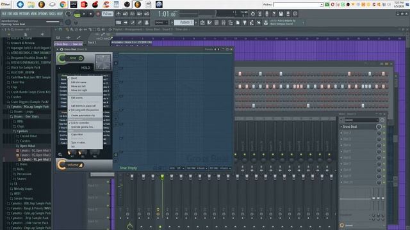Click the scissors audio editor icon
This screenshot has width=410, height=230.
pyautogui.click(x=259, y=14)
